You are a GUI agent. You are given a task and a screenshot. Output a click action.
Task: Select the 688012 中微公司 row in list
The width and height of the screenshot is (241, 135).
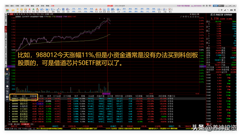(x=107, y=99)
